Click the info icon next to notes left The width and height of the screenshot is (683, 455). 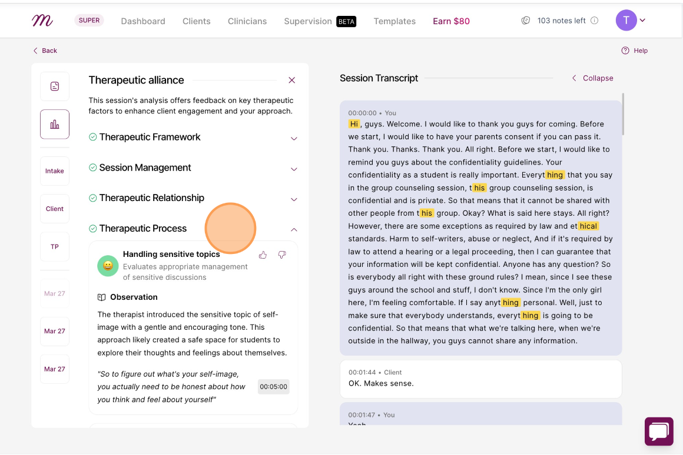point(594,21)
